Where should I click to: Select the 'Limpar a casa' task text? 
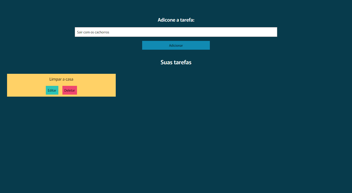(x=61, y=79)
